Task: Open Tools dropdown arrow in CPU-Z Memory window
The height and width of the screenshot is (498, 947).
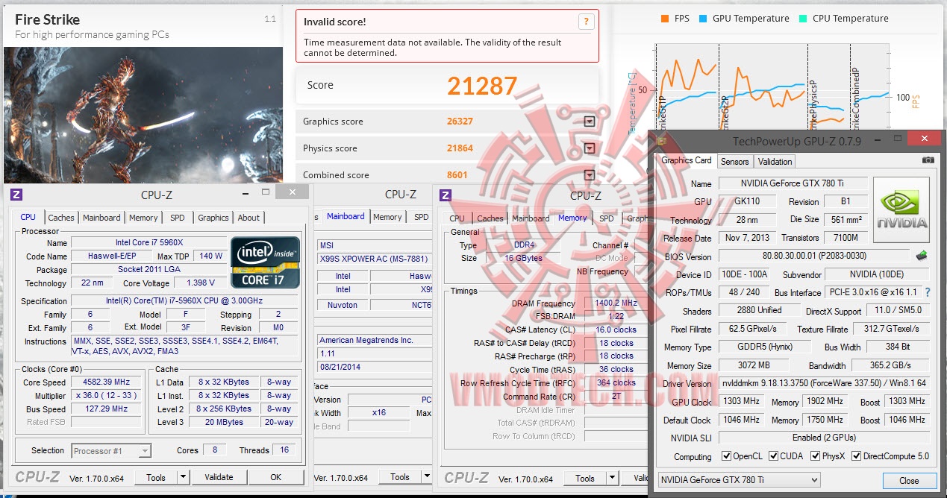Action: pyautogui.click(x=612, y=479)
